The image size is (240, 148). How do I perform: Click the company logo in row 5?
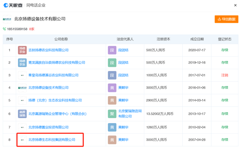click(x=22, y=100)
